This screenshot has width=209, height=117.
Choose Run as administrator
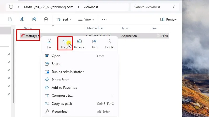coord(79,72)
